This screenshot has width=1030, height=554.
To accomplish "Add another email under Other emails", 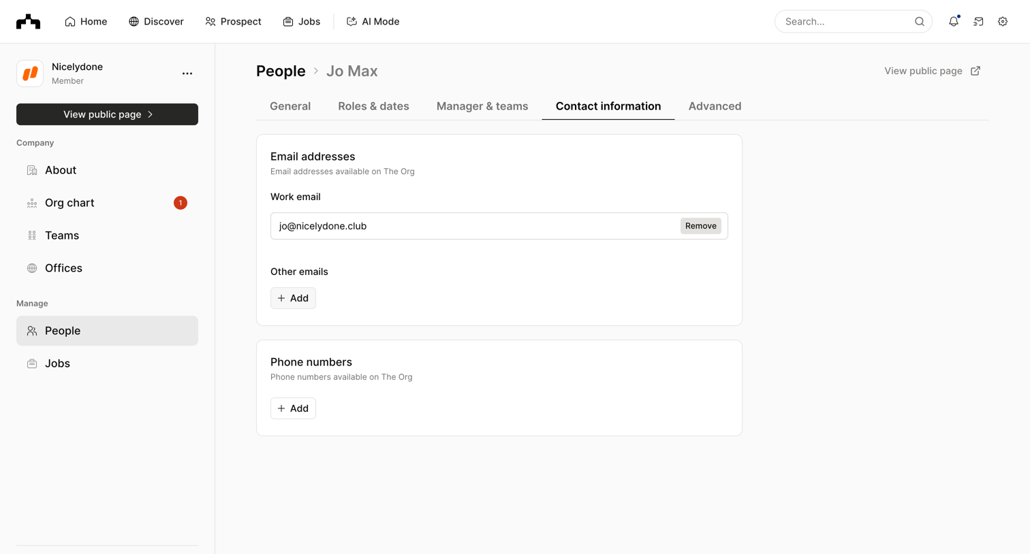I will [293, 298].
